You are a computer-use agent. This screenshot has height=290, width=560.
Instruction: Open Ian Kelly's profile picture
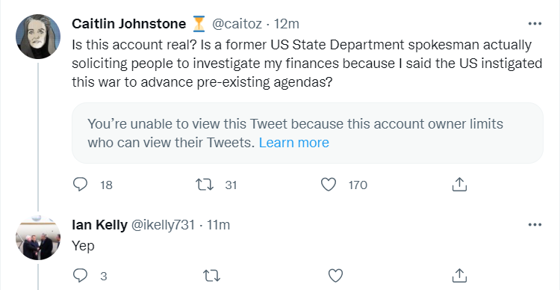(38, 238)
